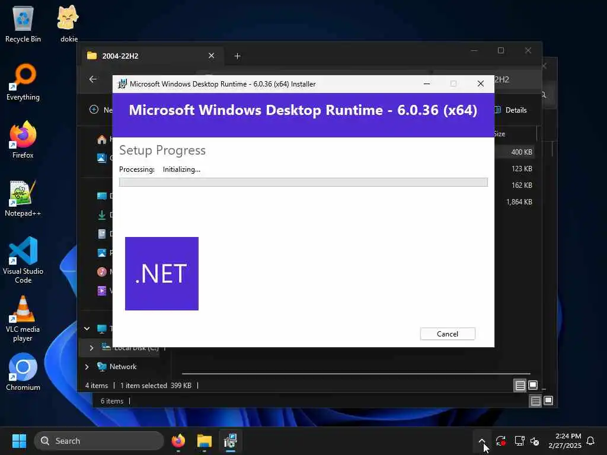This screenshot has width=607, height=455.
Task: Click the muted volume tray icon
Action: point(535,441)
